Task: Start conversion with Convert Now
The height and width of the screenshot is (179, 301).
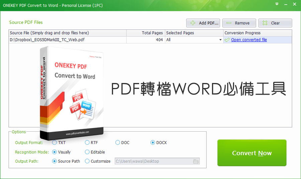Action: pyautogui.click(x=252, y=153)
